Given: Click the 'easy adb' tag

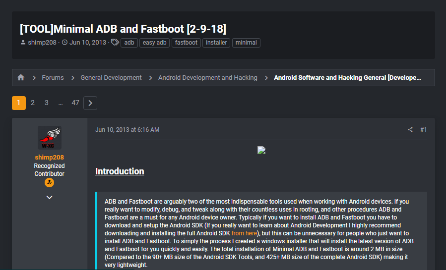Looking at the screenshot, I should coord(154,43).
